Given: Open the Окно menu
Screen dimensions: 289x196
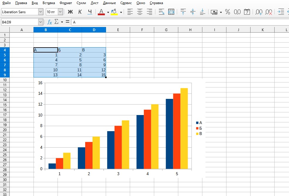Looking at the screenshot, I should pyautogui.click(x=141, y=3).
